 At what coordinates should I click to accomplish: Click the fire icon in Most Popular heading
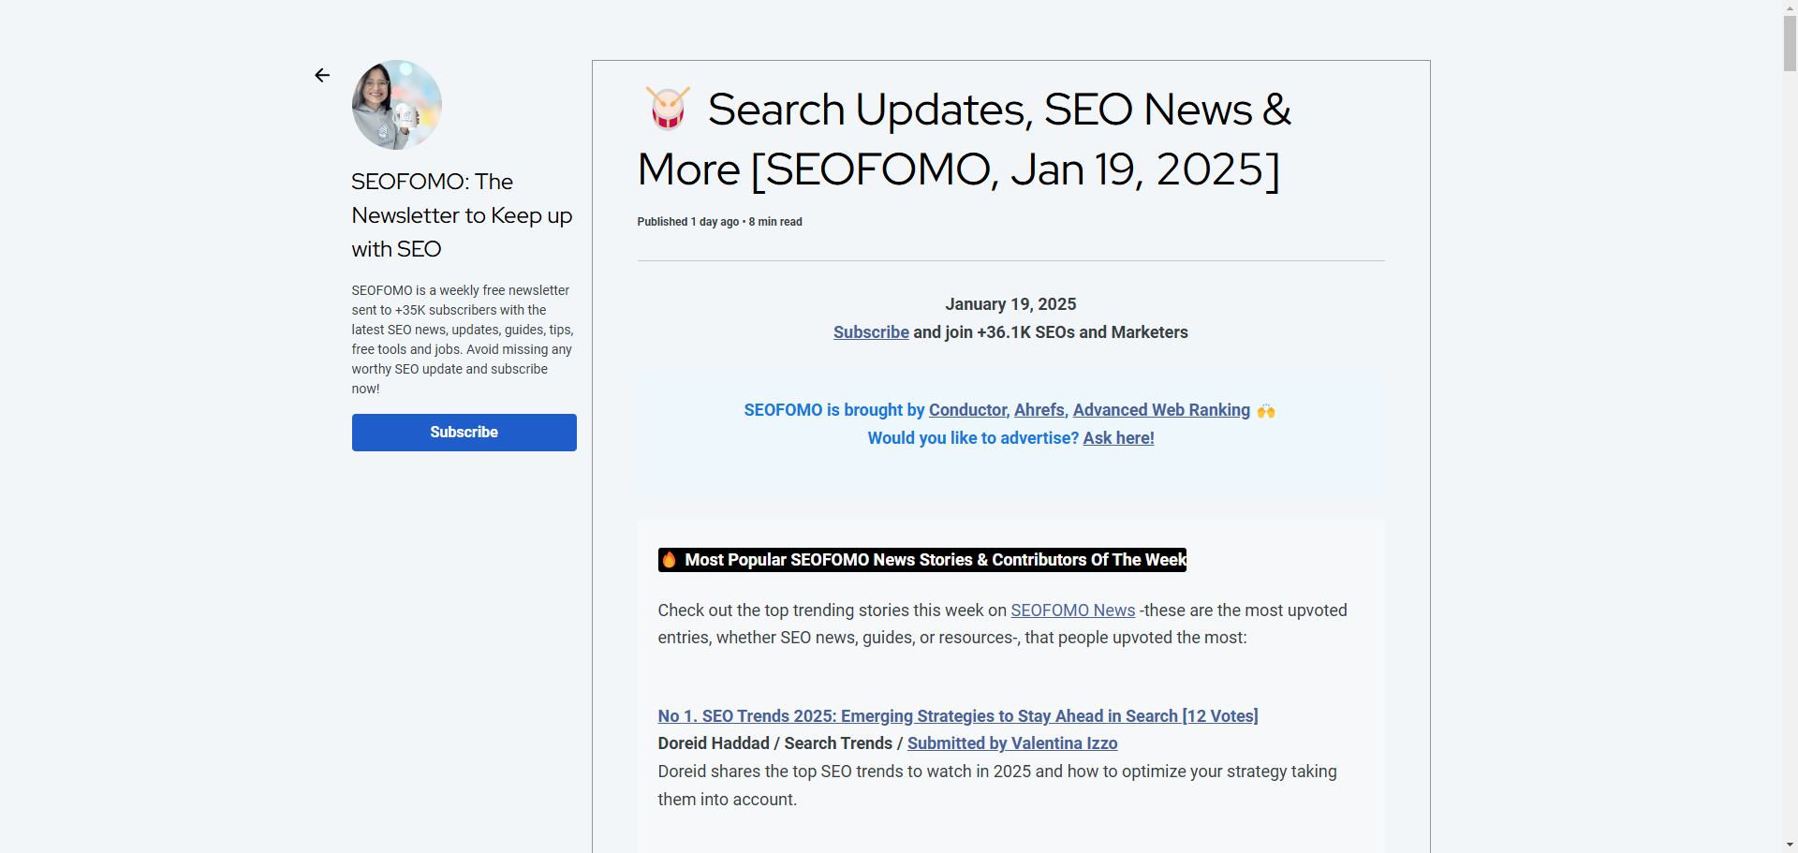pos(670,560)
